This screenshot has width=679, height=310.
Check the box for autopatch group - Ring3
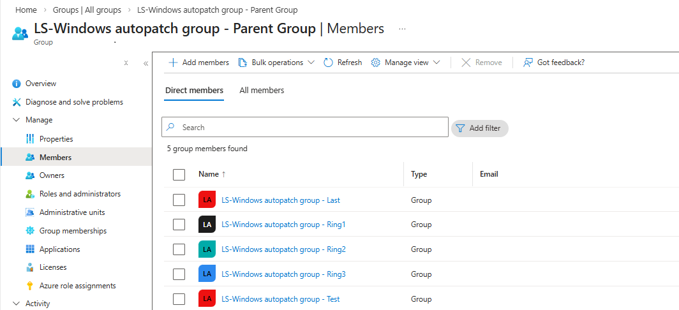(179, 274)
